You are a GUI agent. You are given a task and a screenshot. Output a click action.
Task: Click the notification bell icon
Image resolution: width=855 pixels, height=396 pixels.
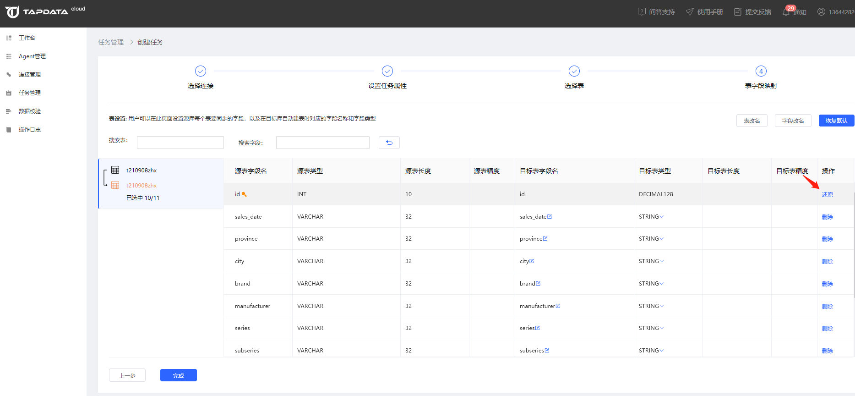(786, 12)
